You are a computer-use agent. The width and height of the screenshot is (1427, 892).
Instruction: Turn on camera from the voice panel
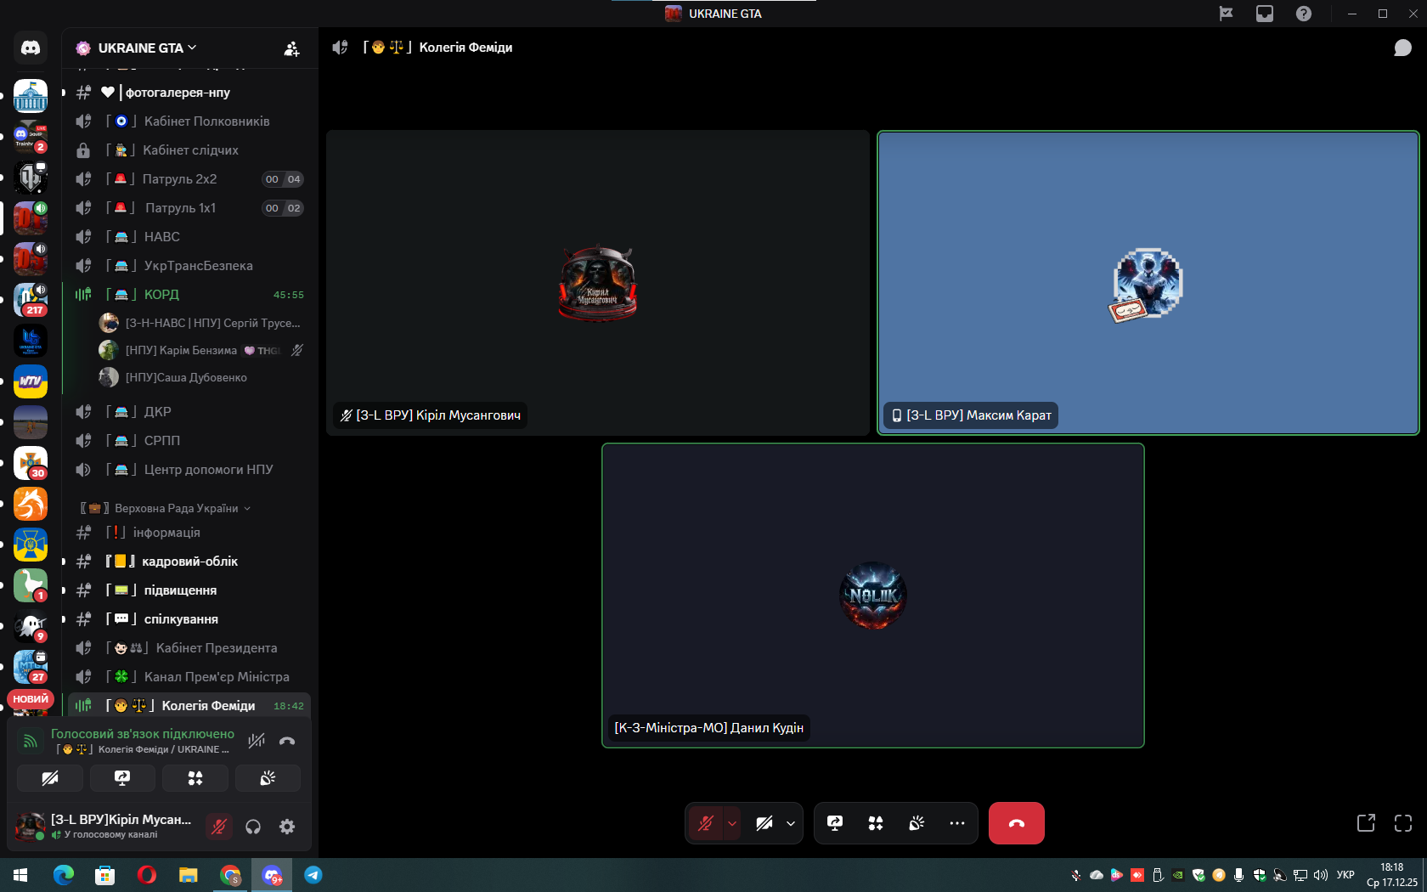pyautogui.click(x=50, y=778)
